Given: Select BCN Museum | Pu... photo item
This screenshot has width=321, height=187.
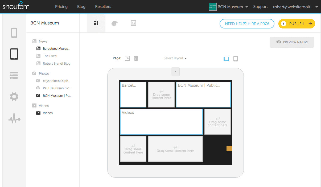Looking at the screenshot, I should [x=54, y=95].
